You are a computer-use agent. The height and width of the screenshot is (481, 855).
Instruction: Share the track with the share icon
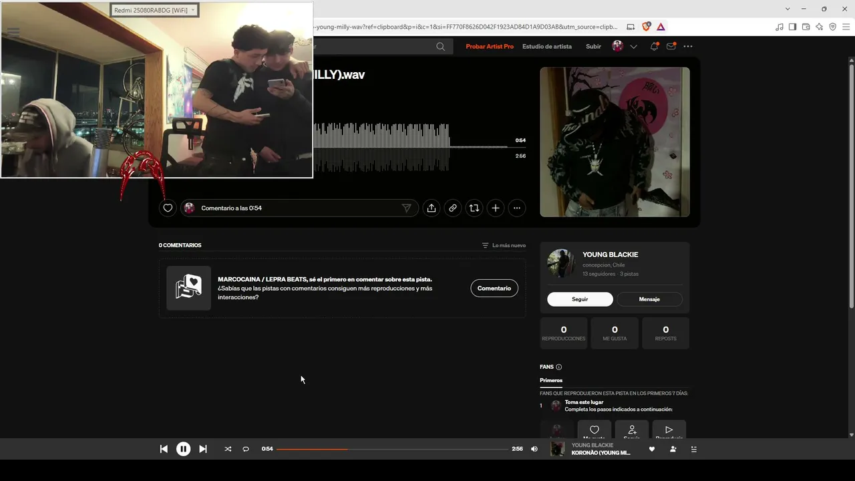(432, 208)
